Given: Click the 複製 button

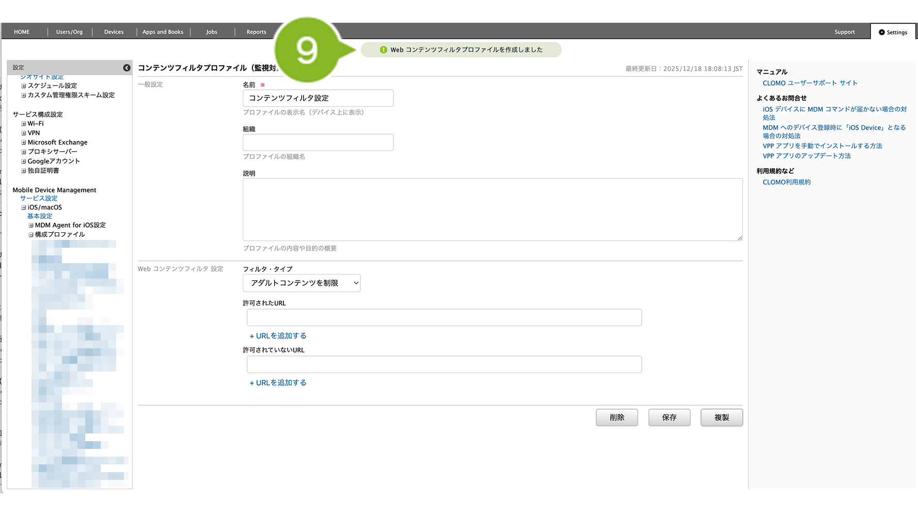Looking at the screenshot, I should (721, 417).
